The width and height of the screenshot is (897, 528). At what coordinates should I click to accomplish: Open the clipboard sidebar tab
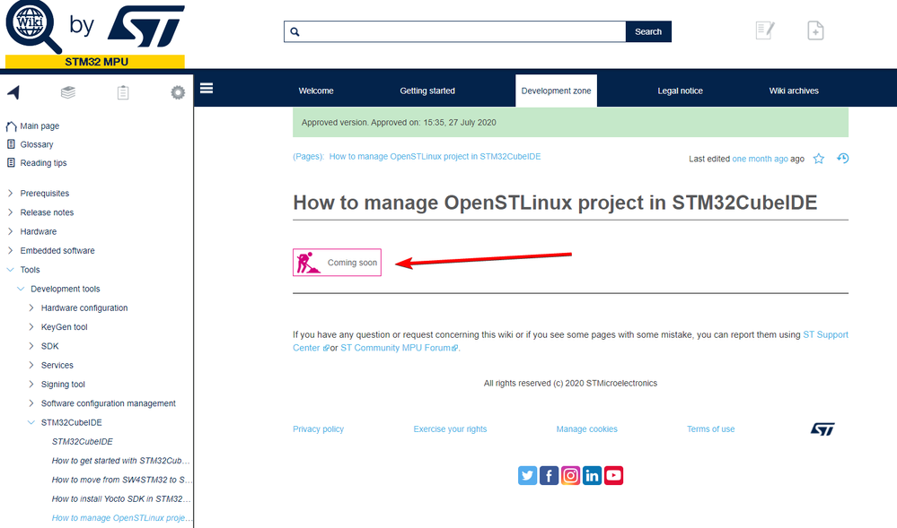123,92
